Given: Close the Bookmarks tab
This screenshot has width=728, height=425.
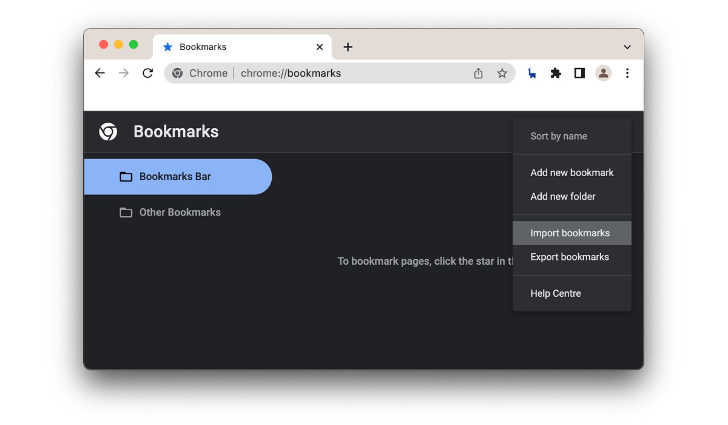Looking at the screenshot, I should tap(320, 47).
